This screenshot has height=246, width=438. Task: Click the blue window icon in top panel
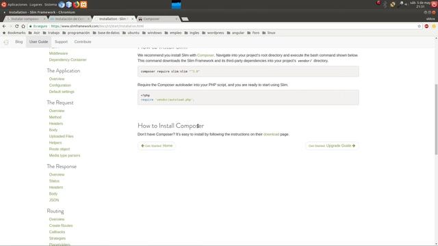point(177,5)
